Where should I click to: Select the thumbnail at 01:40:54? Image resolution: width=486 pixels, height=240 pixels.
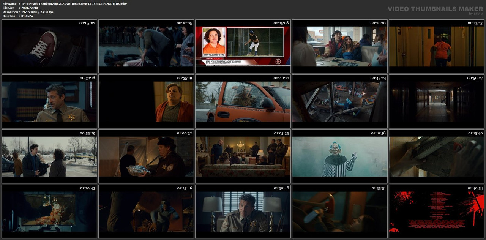(x=437, y=212)
